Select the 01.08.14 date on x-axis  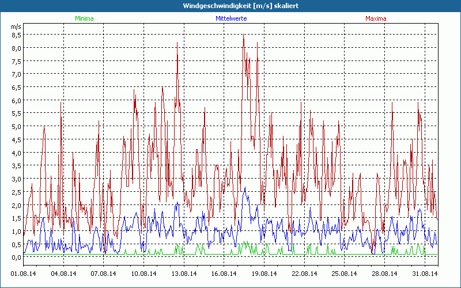(x=24, y=274)
